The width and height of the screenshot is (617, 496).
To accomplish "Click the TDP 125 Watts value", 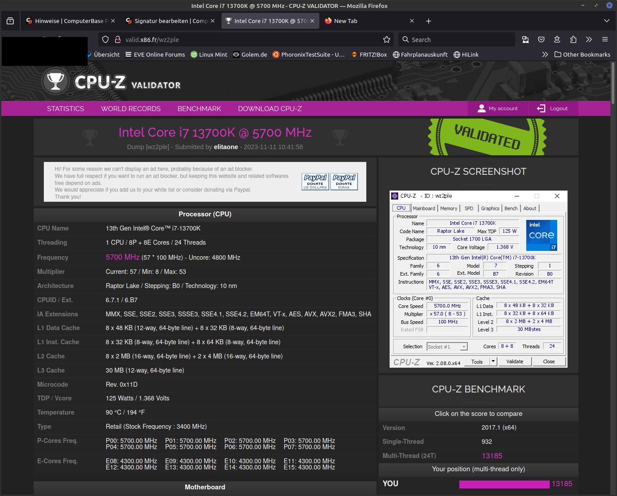I will (x=137, y=398).
